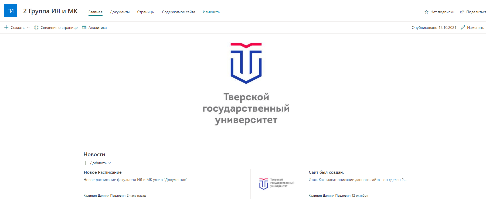Expand the Создать dropdown chevron
Image resolution: width=486 pixels, height=205 pixels.
coord(28,28)
